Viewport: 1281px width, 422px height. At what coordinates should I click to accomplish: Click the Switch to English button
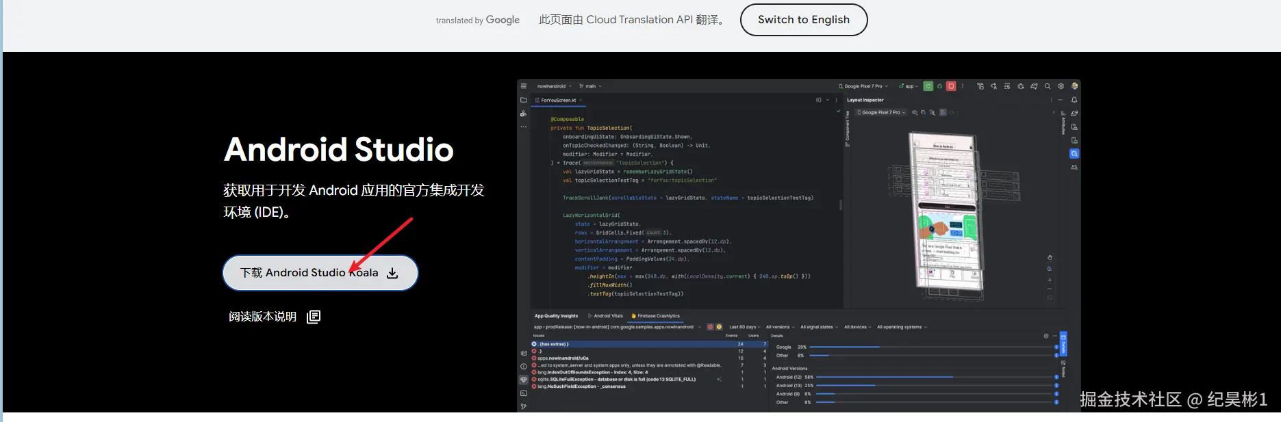coord(804,20)
